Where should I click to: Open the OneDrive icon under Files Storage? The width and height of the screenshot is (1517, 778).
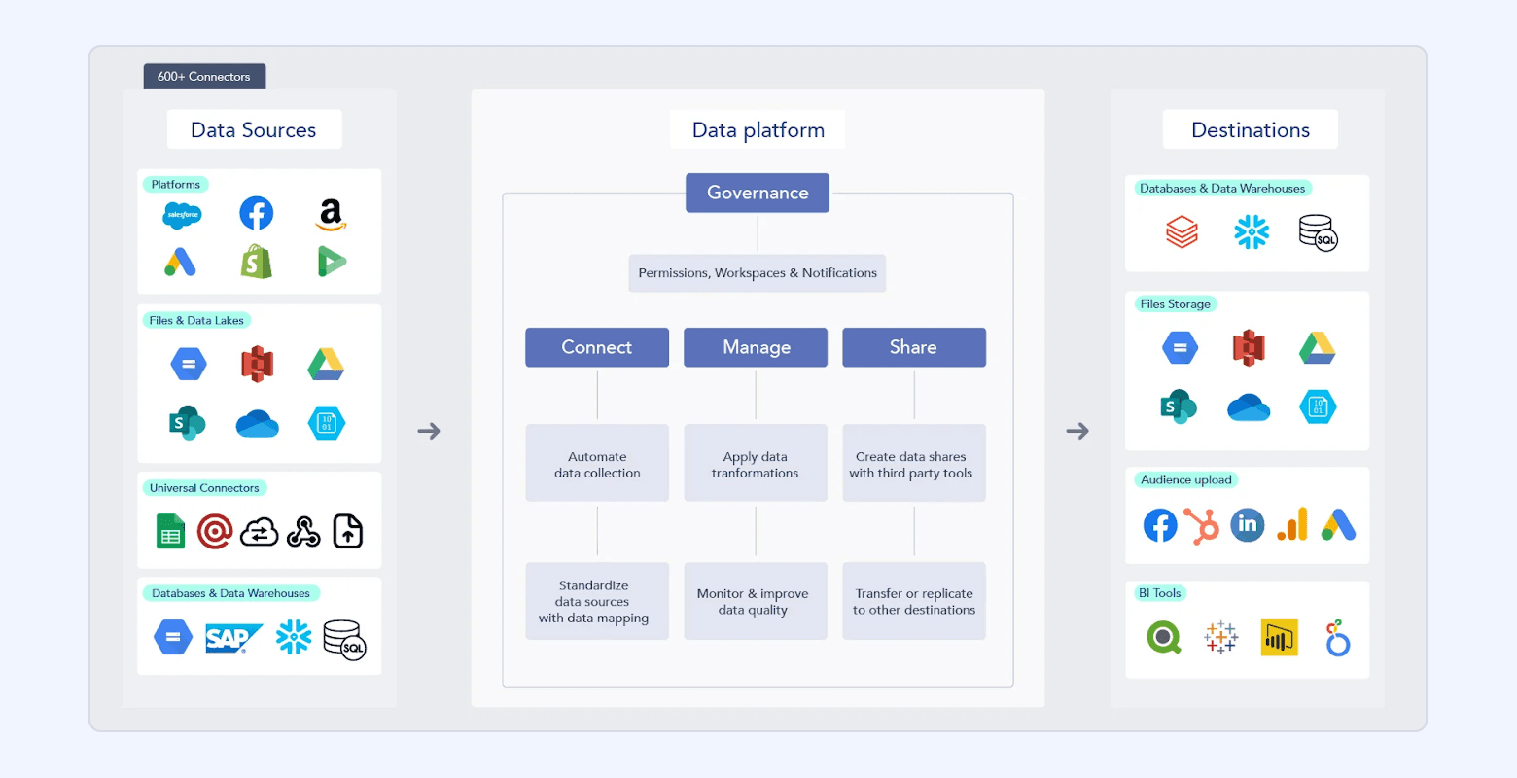click(x=1248, y=407)
